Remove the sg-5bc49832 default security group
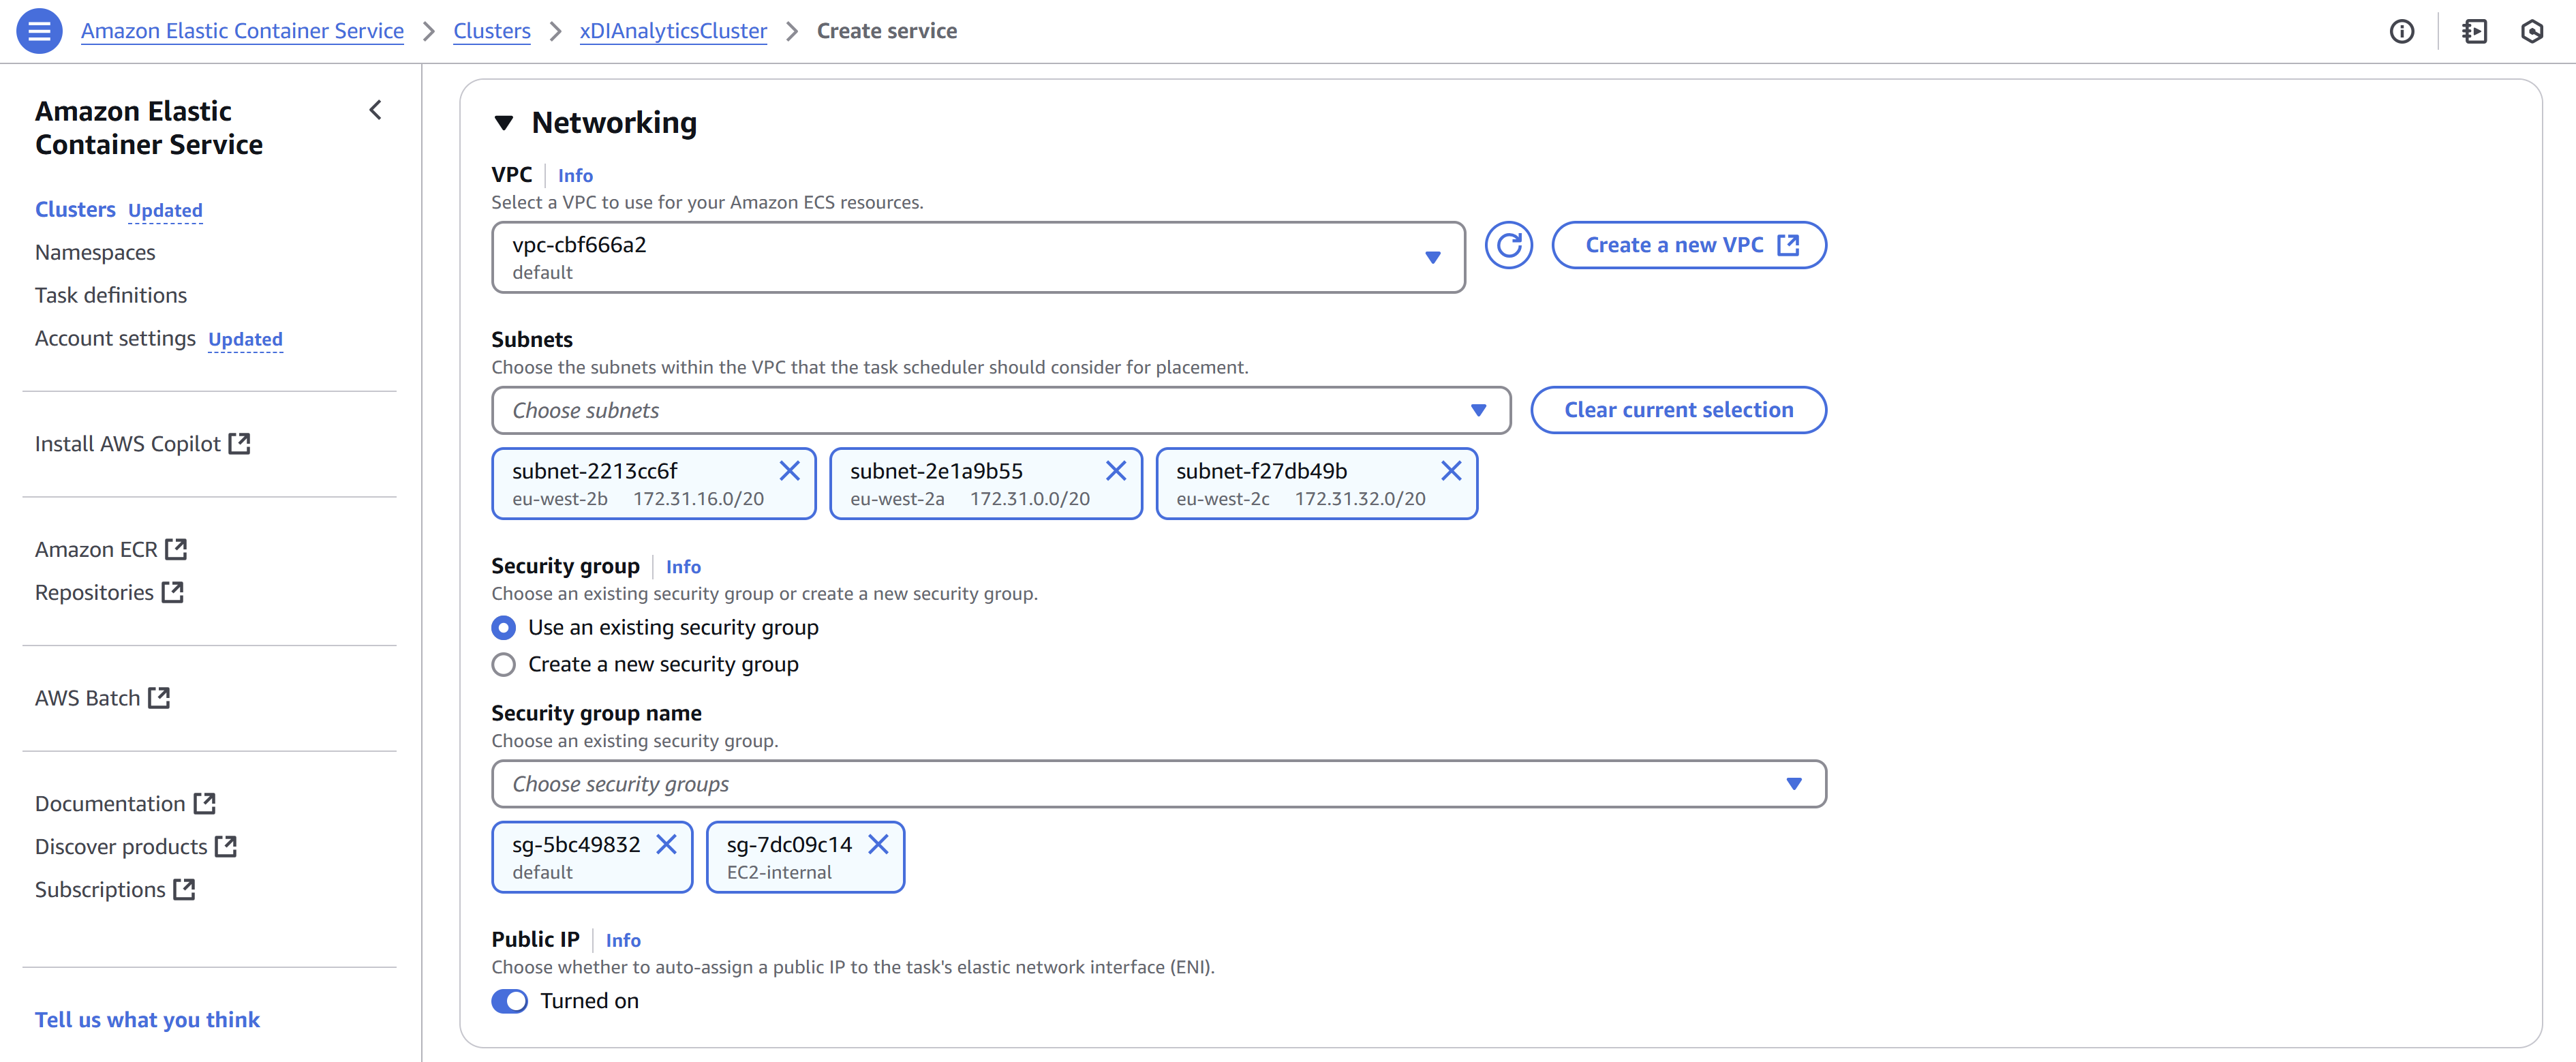Image resolution: width=2576 pixels, height=1062 pixels. point(666,845)
